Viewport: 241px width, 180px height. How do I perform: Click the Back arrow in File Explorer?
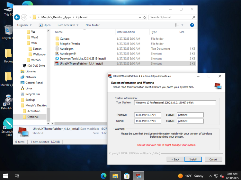coord(17,17)
